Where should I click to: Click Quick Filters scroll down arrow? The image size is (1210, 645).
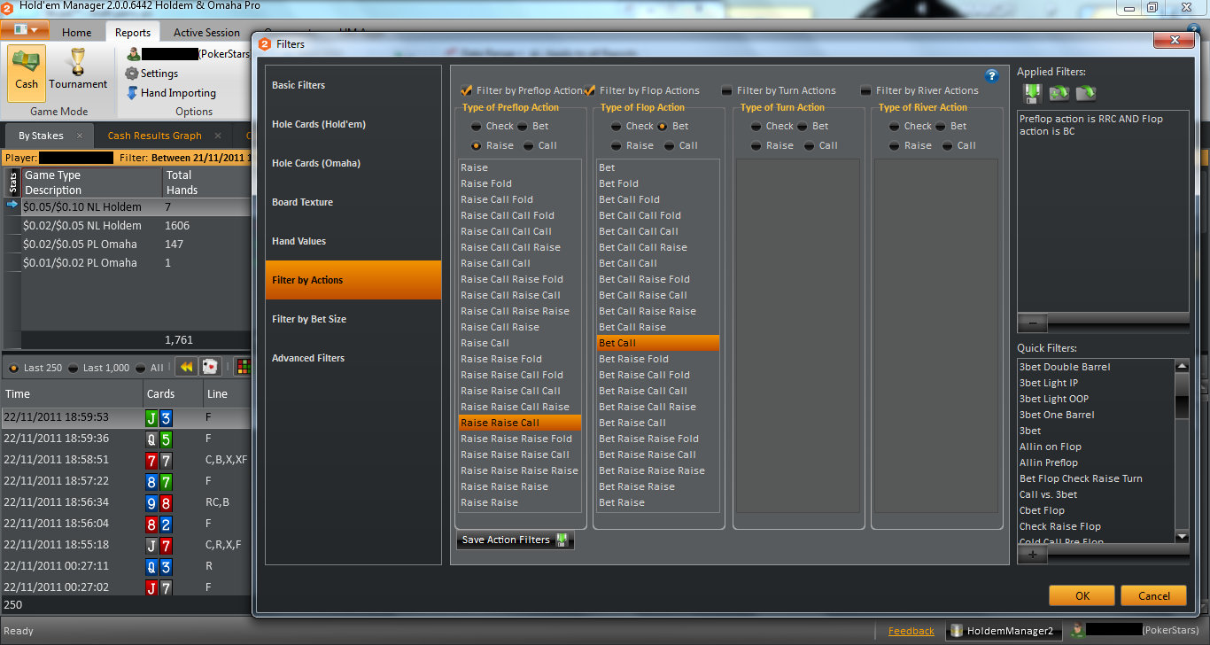tap(1182, 537)
